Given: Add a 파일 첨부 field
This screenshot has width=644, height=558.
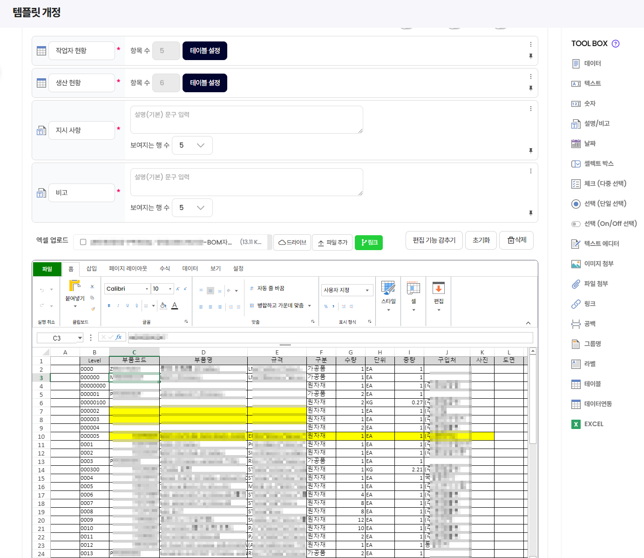Looking at the screenshot, I should click(x=590, y=284).
